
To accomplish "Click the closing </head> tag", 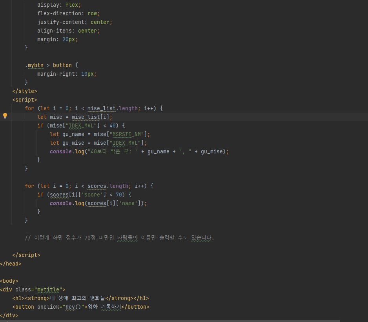I will pos(11,264).
